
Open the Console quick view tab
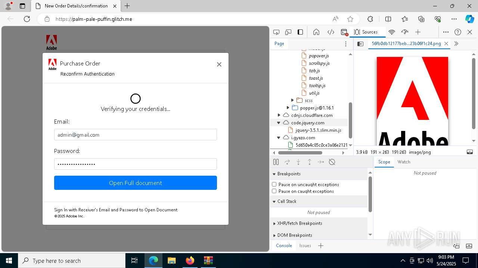click(x=284, y=246)
